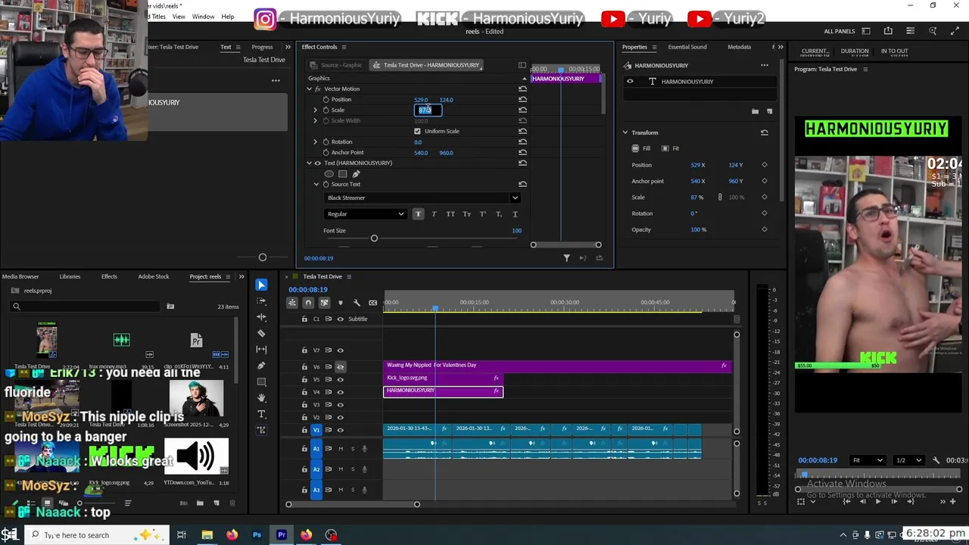Select the Selection tool arrow

point(261,285)
